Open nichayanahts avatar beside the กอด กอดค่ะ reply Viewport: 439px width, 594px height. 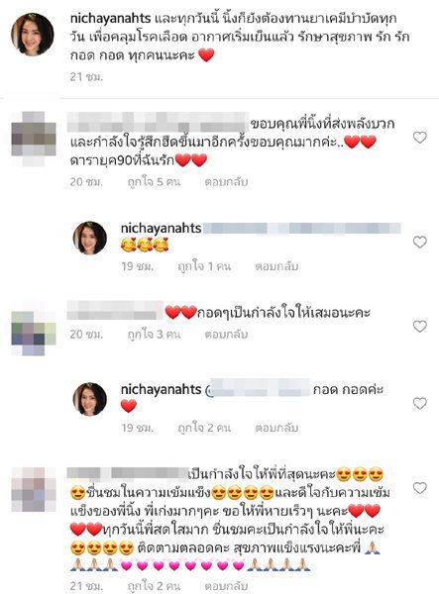pos(90,399)
